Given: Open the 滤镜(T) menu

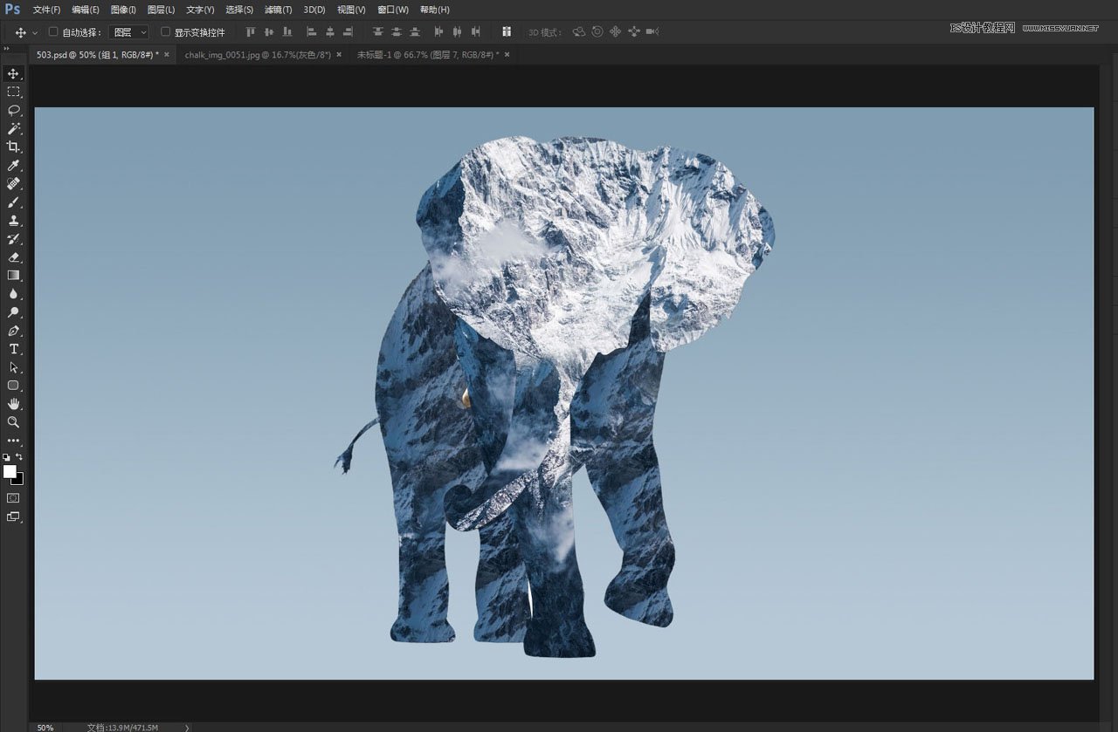Looking at the screenshot, I should coord(279,10).
